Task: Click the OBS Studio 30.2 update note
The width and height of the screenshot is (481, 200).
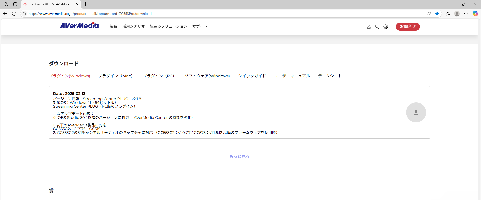Action: click(123, 118)
